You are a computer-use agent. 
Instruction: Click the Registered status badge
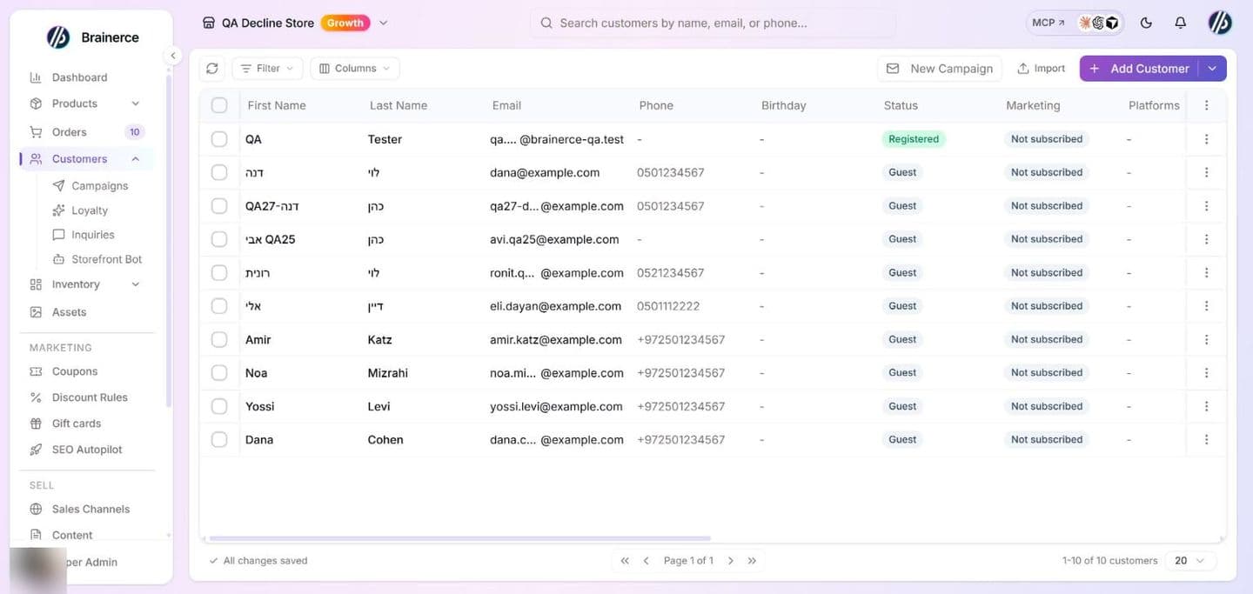tap(914, 139)
